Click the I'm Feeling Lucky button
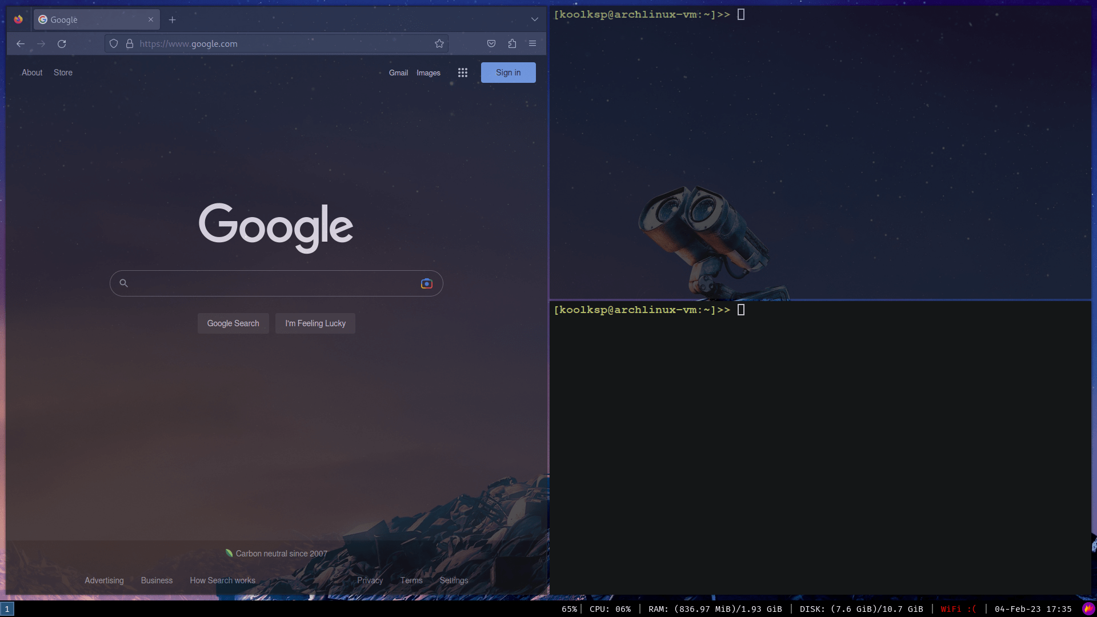Viewport: 1097px width, 617px height. pos(315,323)
